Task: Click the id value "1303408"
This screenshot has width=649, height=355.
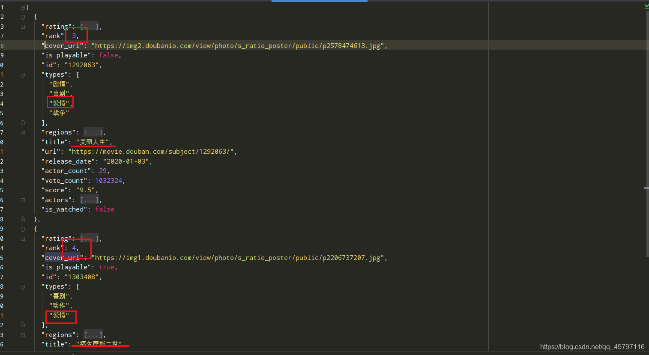Action: tap(81, 277)
